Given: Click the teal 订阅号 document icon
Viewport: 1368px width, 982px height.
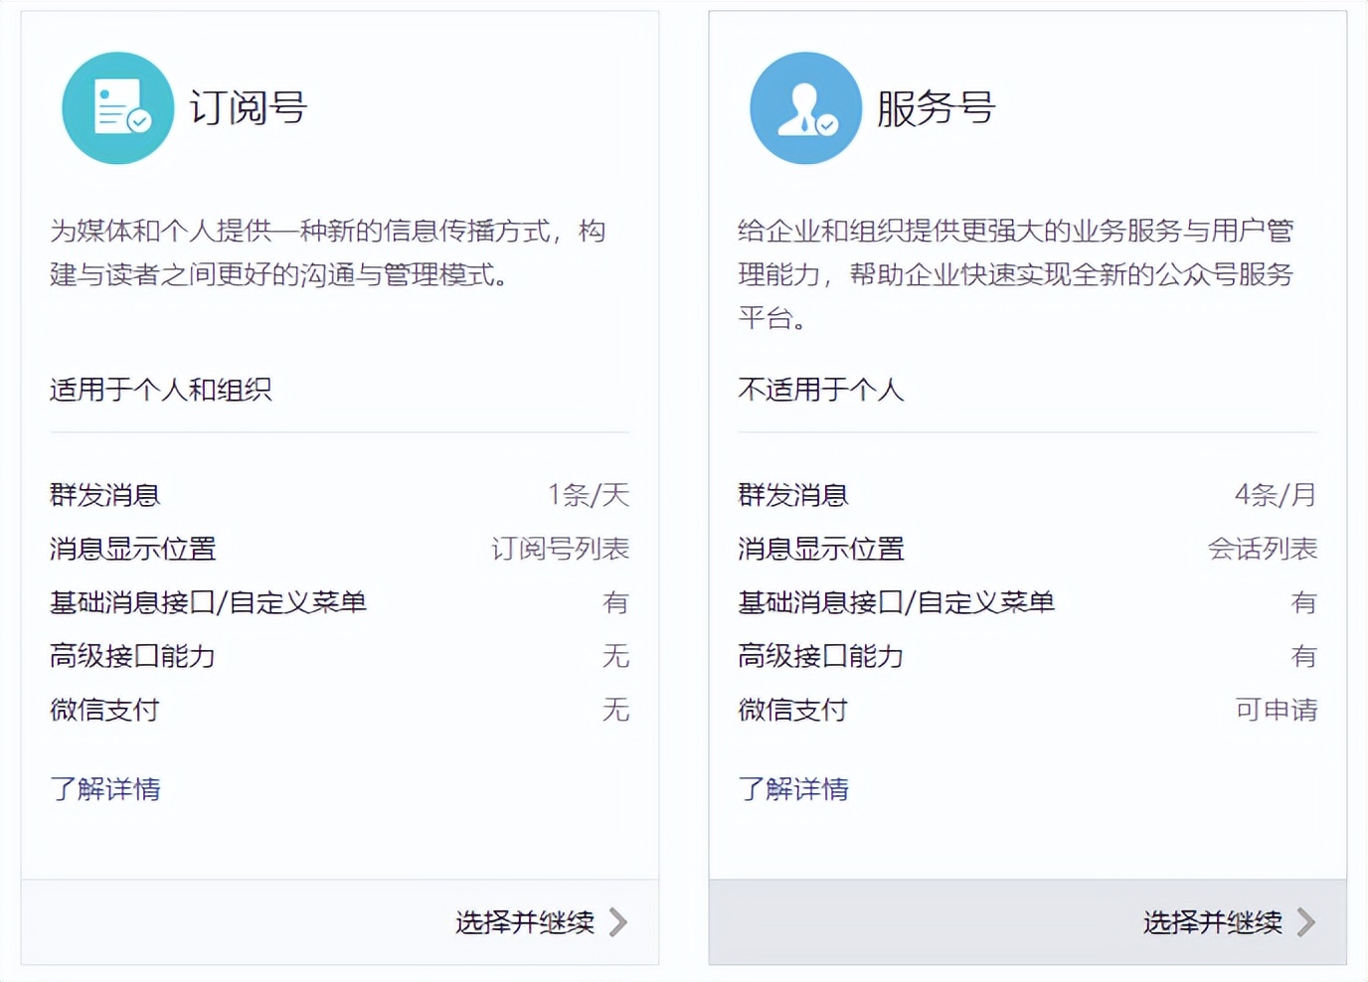Looking at the screenshot, I should 117,108.
